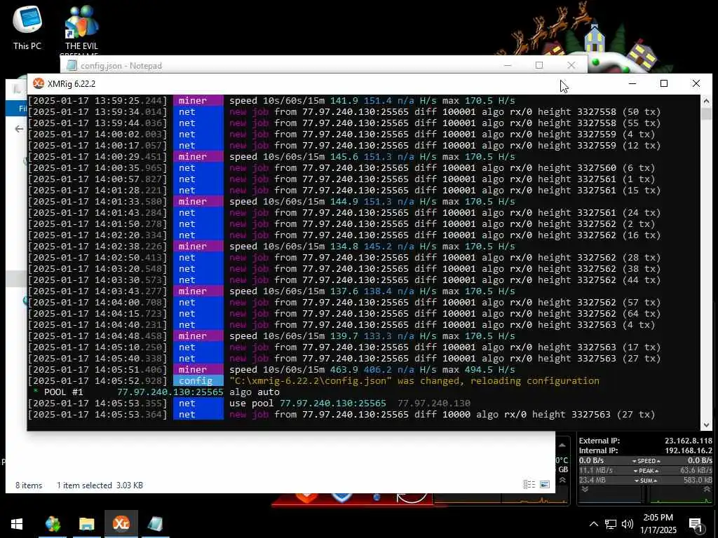Click the network tray icon
718x538 pixels.
click(611, 524)
